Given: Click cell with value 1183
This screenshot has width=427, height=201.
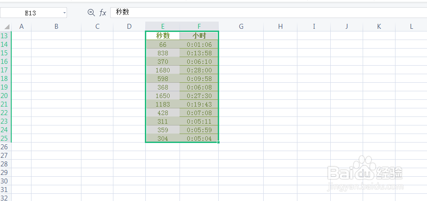Looking at the screenshot, I should click(163, 104).
